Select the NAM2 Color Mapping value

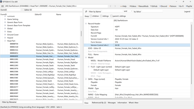pyautogui.click(x=136, y=94)
